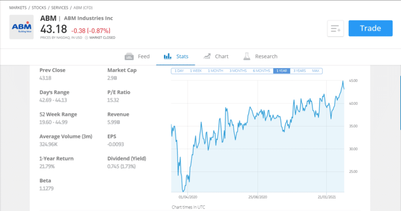Click the 43.18 current price
Screen dimensions: 401x211
pyautogui.click(x=54, y=29)
